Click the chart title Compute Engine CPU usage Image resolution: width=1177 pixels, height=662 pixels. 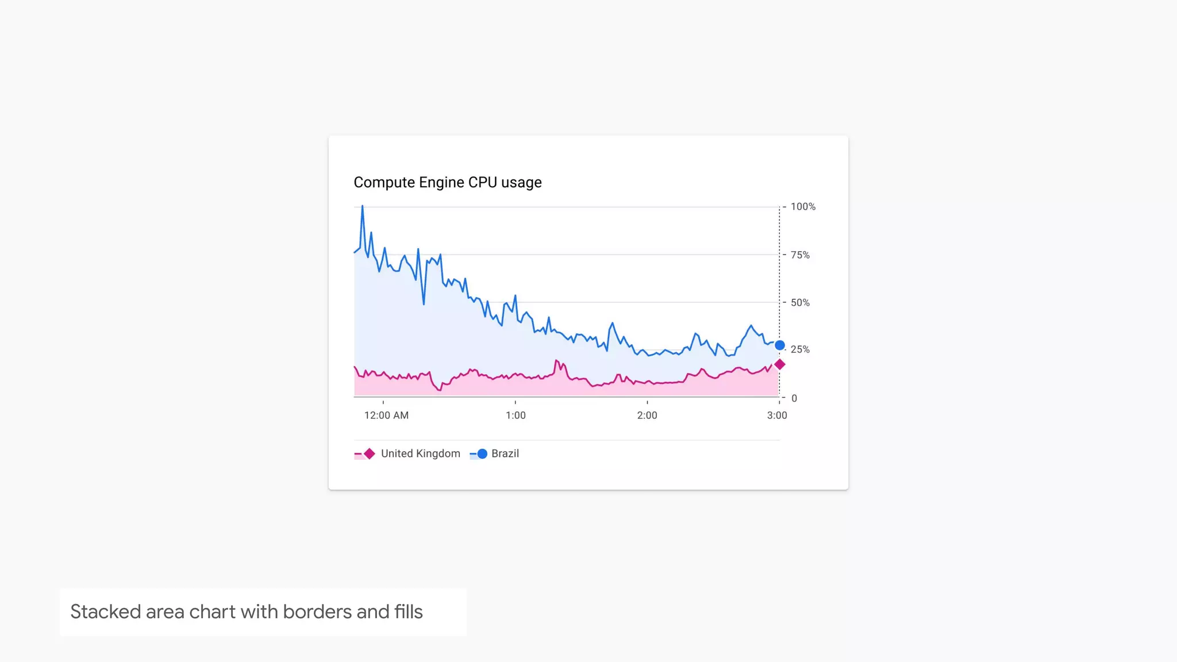(x=447, y=182)
